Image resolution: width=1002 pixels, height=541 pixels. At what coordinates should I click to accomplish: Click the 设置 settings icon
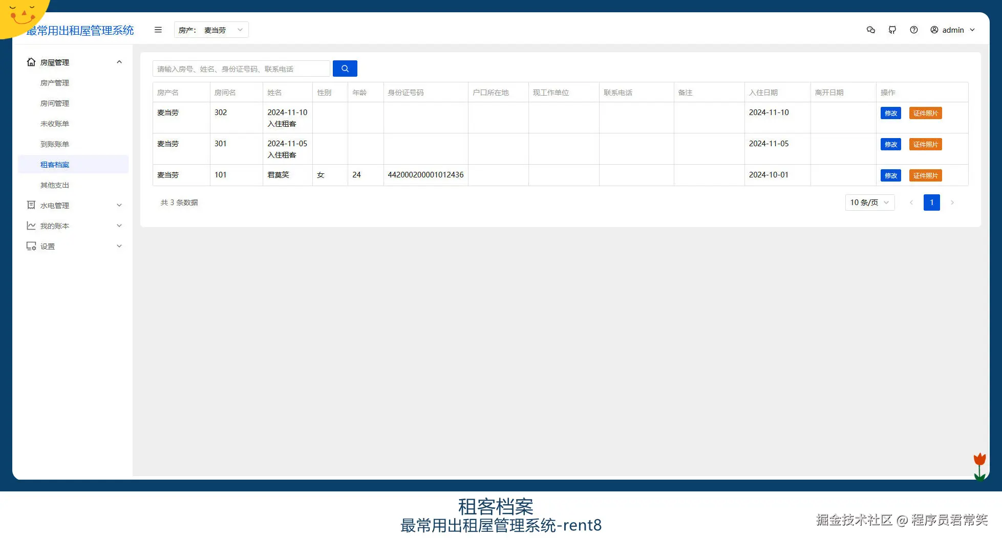(x=31, y=246)
